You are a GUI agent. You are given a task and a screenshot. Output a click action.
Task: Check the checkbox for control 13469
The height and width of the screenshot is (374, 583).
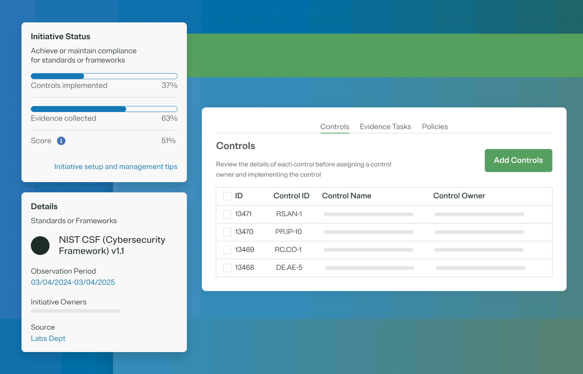[x=227, y=250]
